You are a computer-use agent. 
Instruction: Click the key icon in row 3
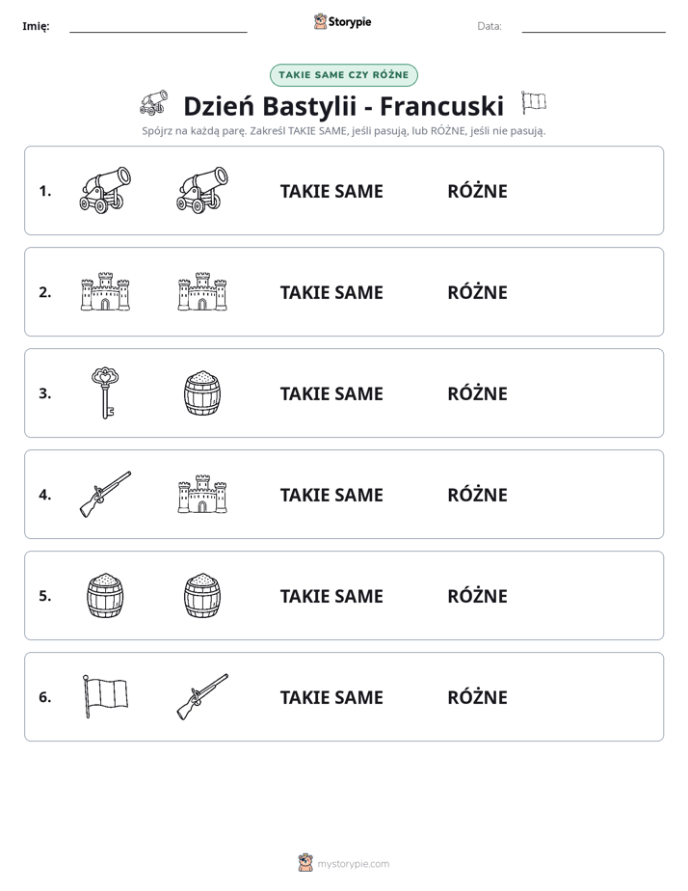coord(105,392)
